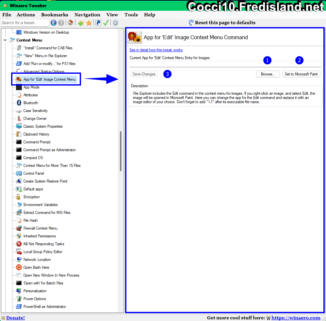Select Attributes tree item

pos(31,95)
